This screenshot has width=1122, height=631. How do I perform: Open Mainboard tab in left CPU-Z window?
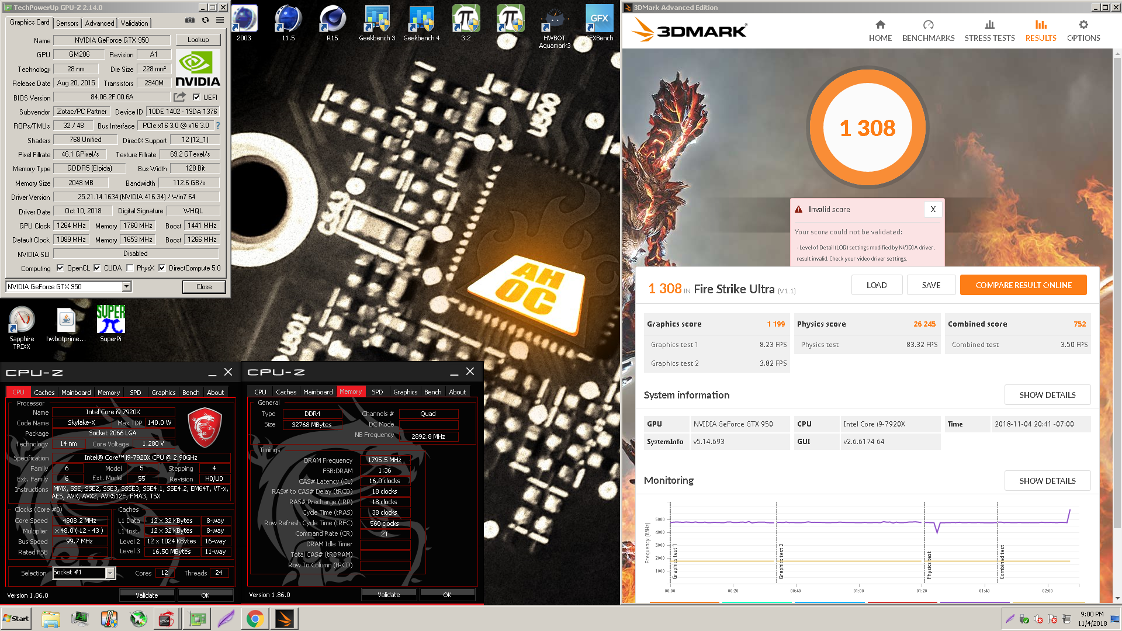(x=76, y=393)
